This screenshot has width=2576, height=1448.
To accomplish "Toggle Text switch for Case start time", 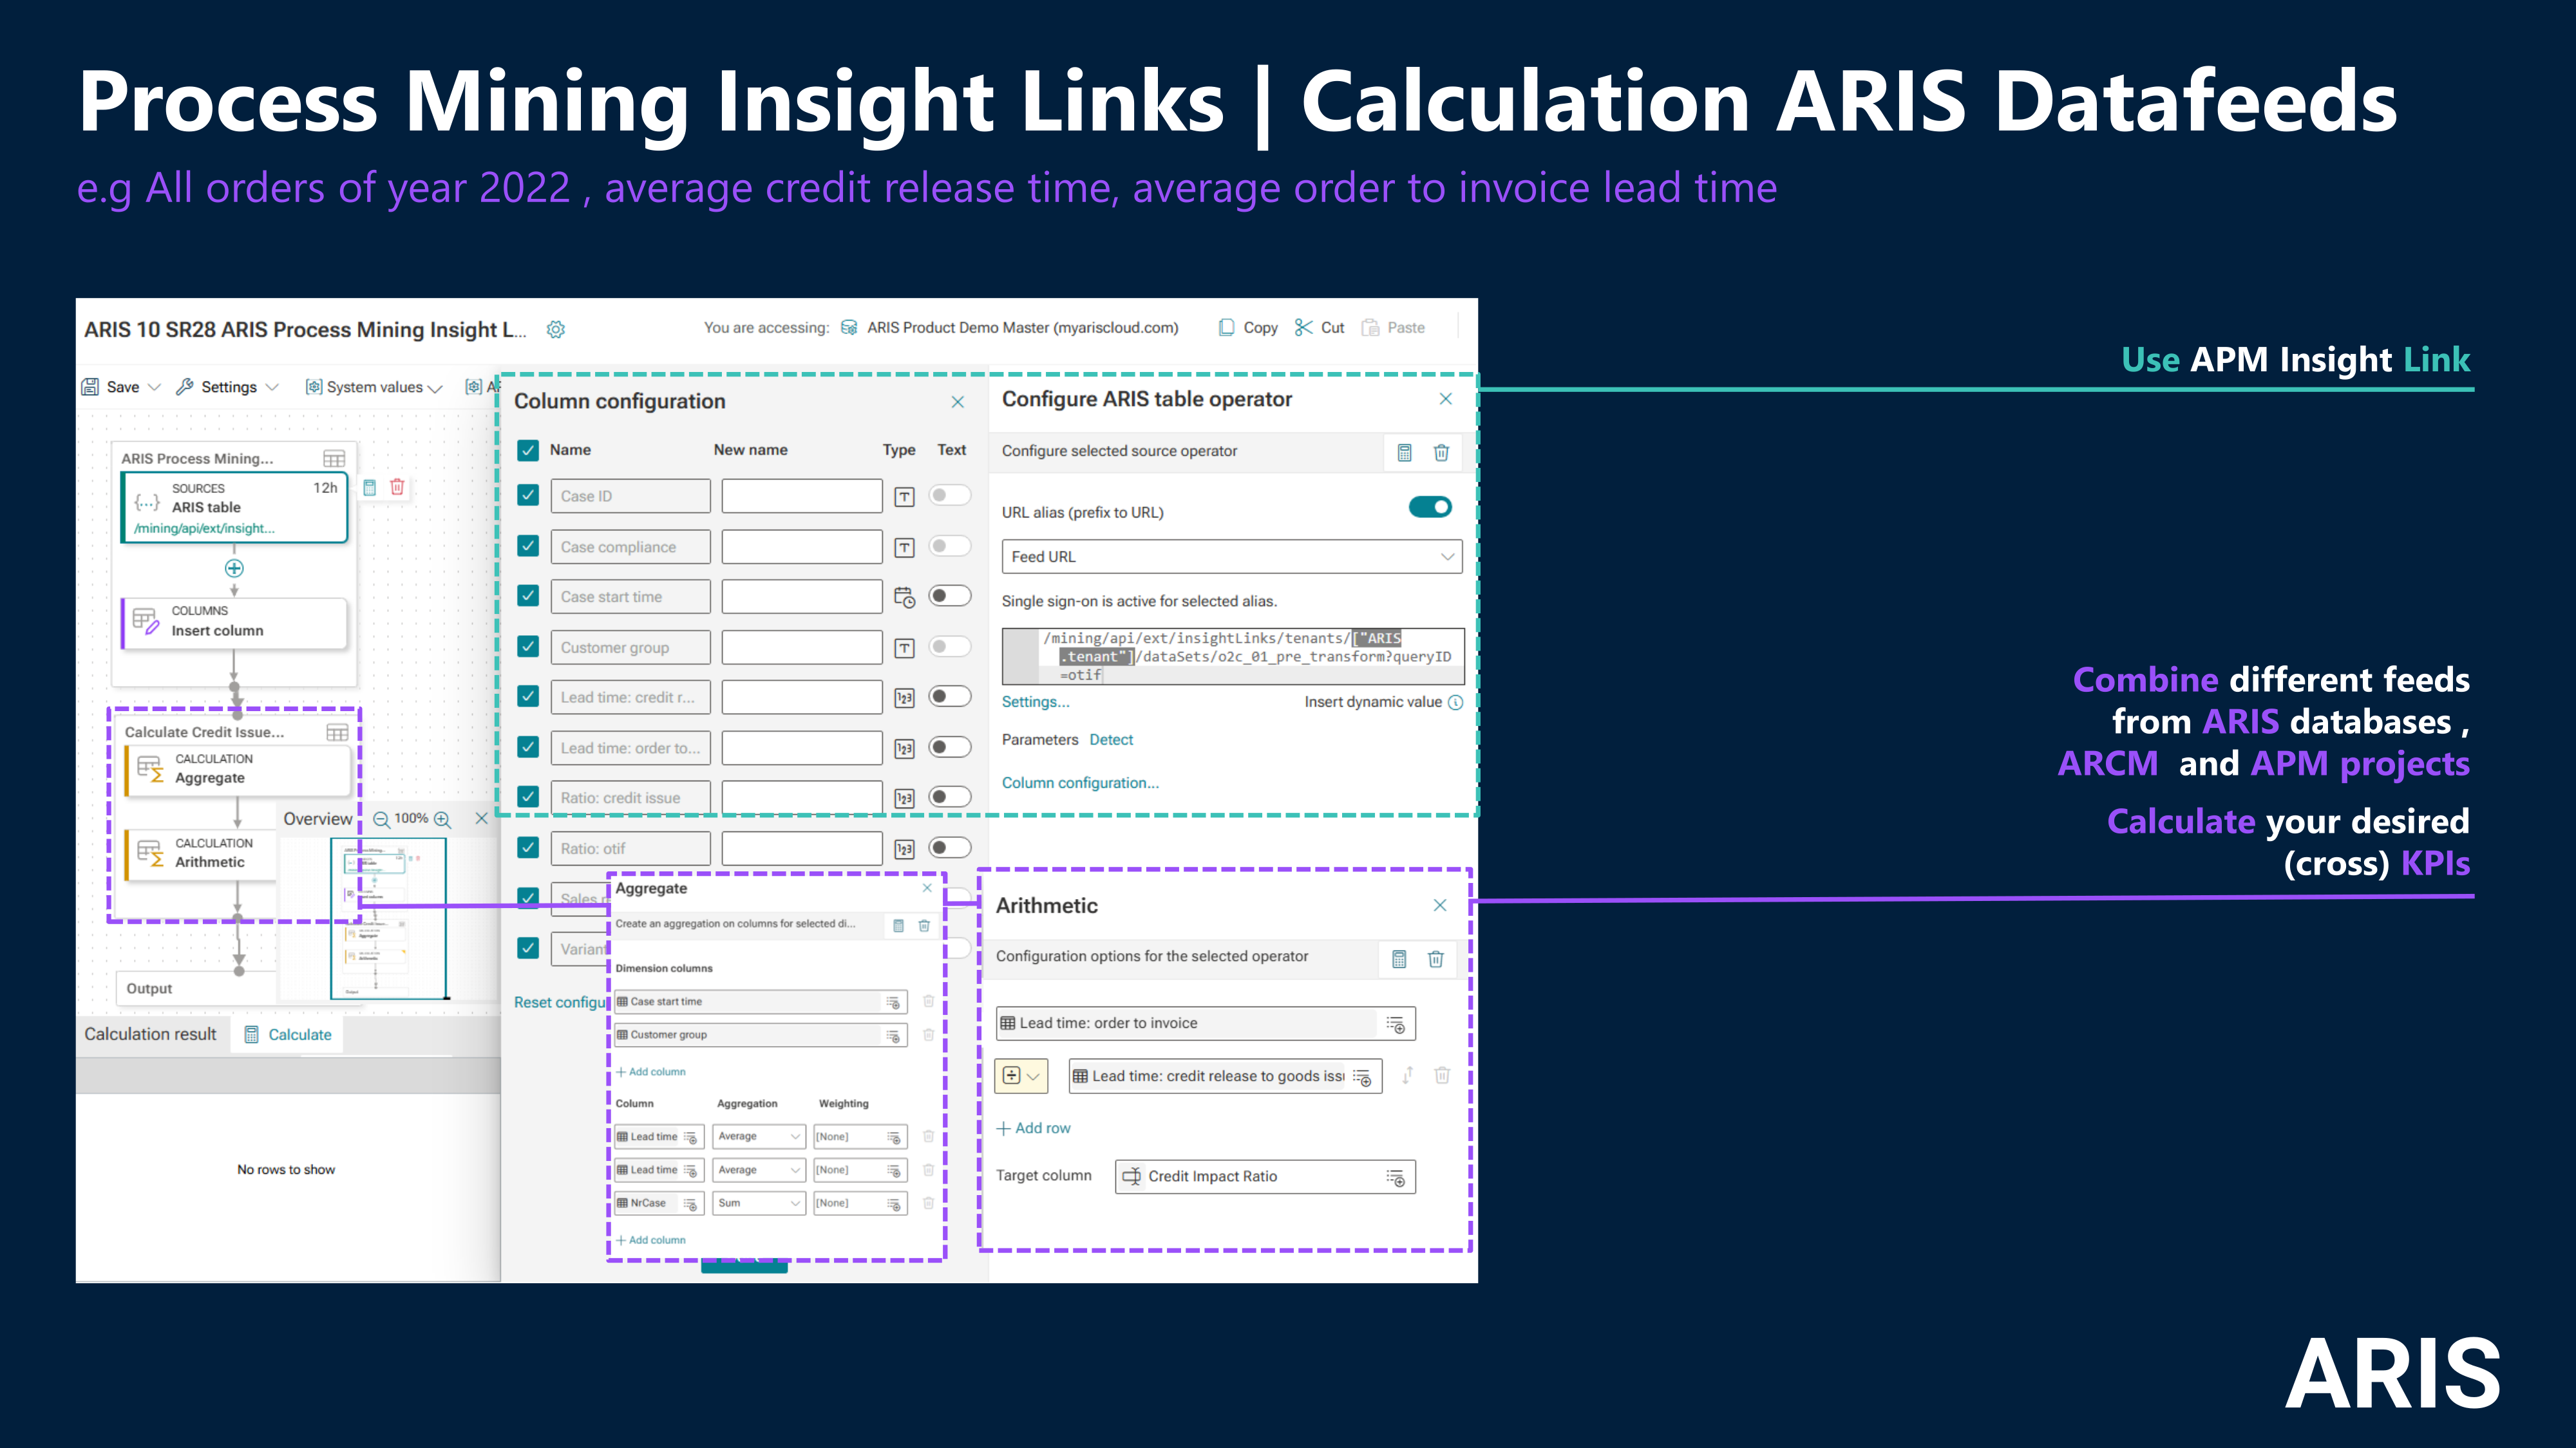I will (949, 597).
